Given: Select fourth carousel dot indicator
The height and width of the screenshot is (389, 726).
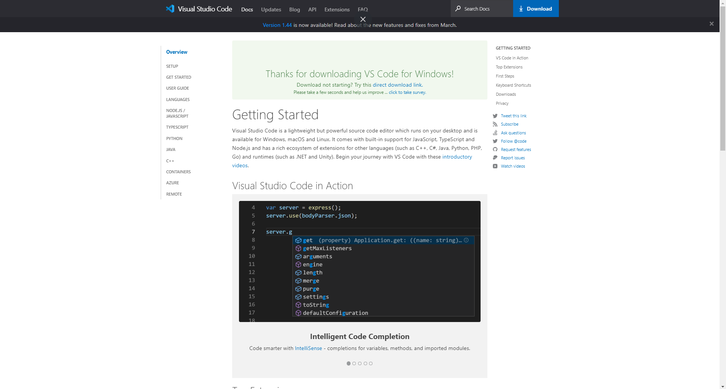Looking at the screenshot, I should coord(365,363).
